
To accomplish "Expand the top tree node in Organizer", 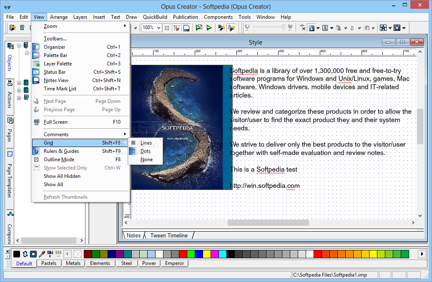I will [19, 45].
